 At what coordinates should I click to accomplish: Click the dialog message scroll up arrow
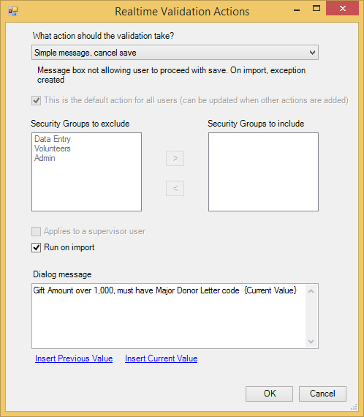click(311, 291)
